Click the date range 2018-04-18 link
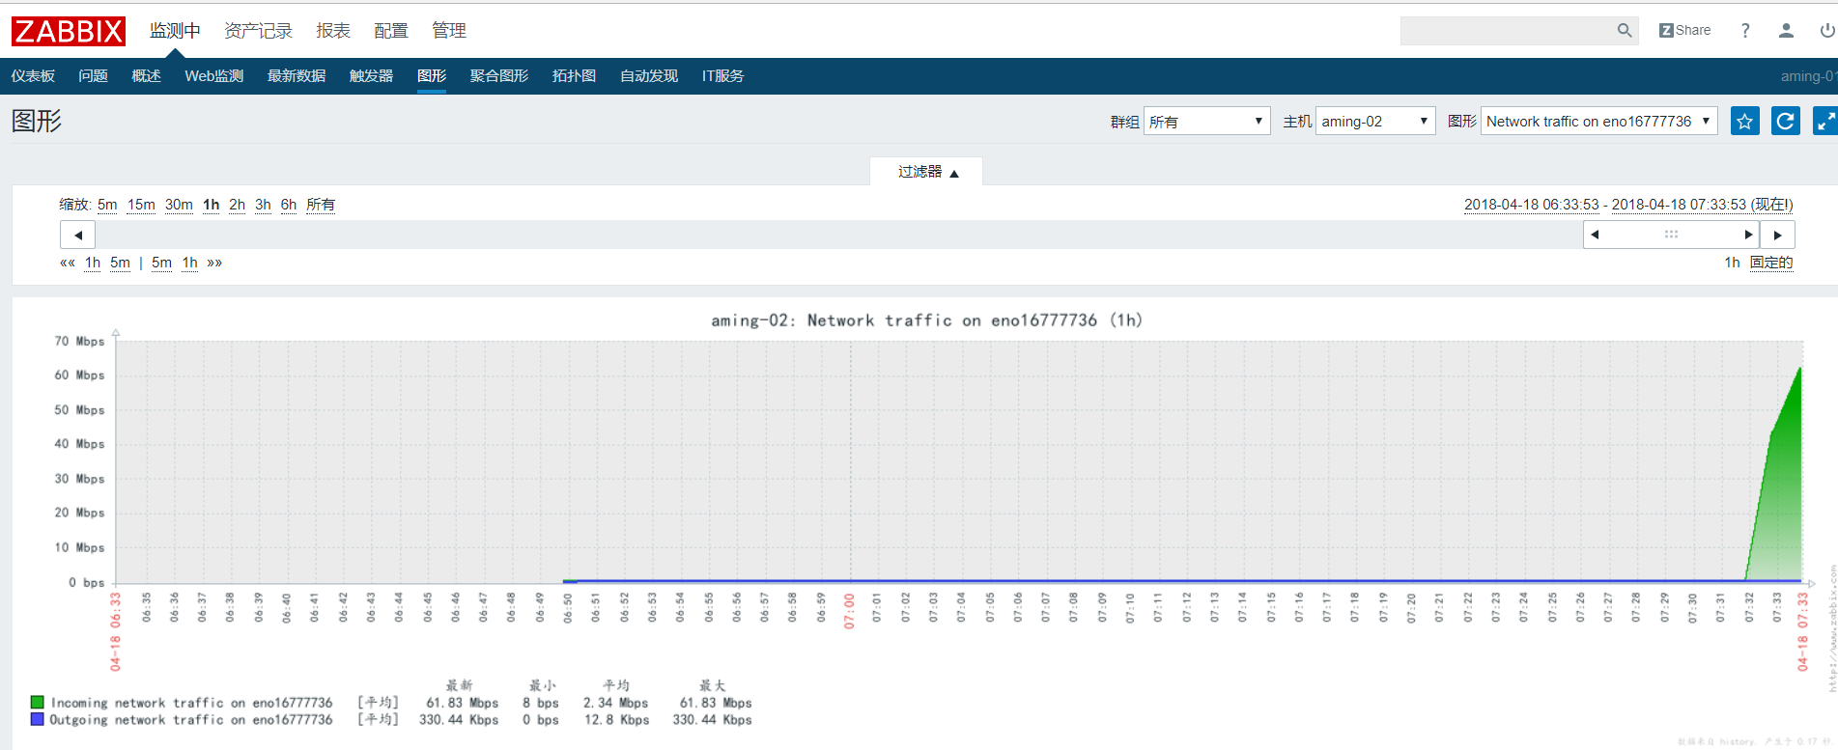1838x750 pixels. [x=1628, y=205]
